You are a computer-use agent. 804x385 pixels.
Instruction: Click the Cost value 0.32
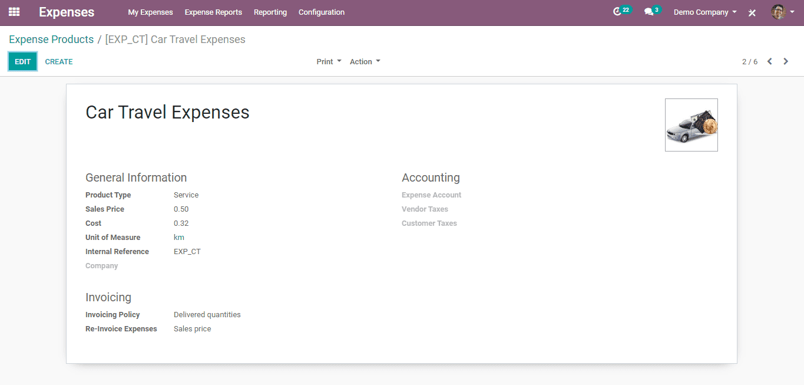pos(181,223)
